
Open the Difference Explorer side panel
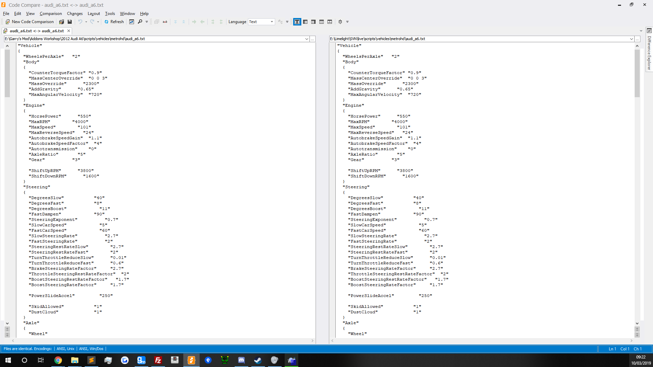click(649, 50)
